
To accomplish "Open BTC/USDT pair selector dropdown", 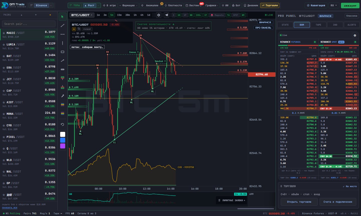I will point(82,15).
